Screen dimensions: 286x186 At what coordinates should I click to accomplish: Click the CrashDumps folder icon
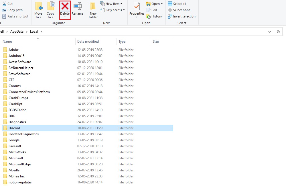click(5, 98)
